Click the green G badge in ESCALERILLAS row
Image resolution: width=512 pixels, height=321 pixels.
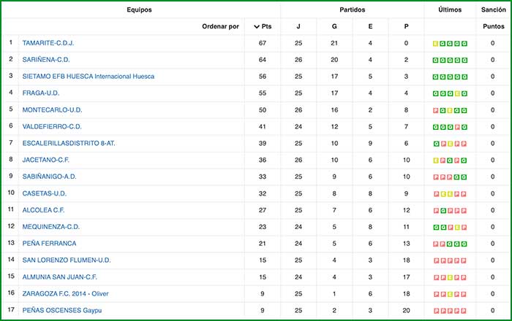tap(436, 144)
